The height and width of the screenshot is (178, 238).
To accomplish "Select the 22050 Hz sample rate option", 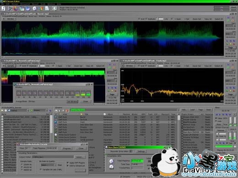I will coord(22,164).
